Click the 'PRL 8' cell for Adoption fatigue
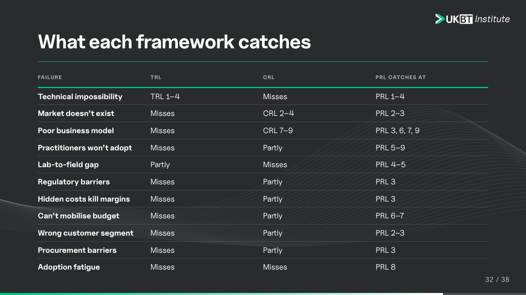This screenshot has width=526, height=295. (385, 267)
